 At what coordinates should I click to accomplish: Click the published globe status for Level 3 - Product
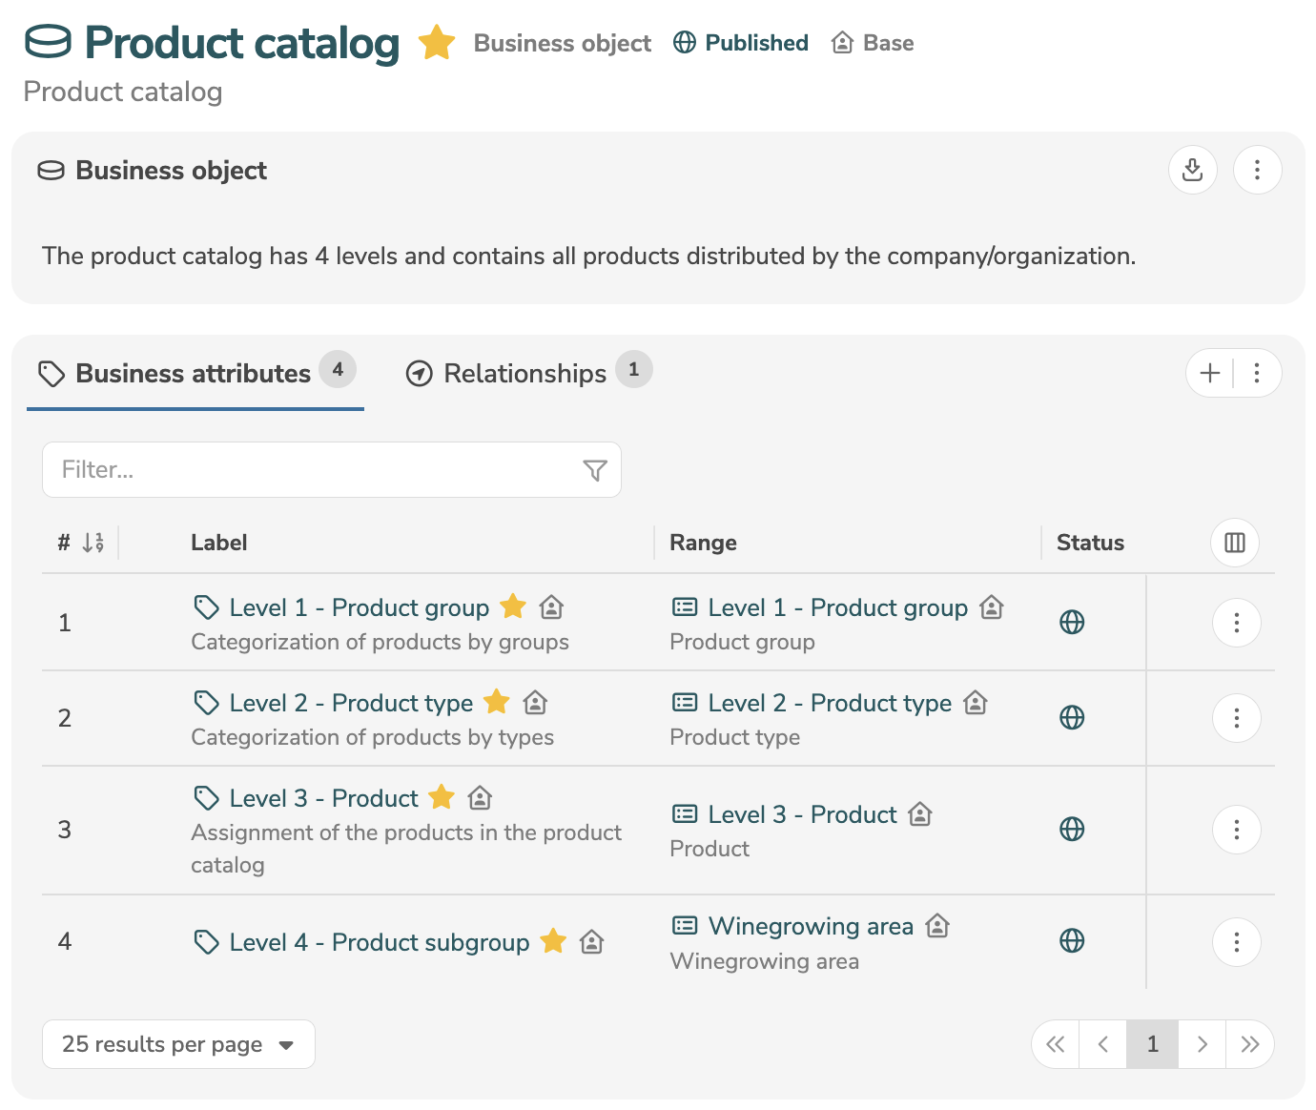[x=1072, y=830]
